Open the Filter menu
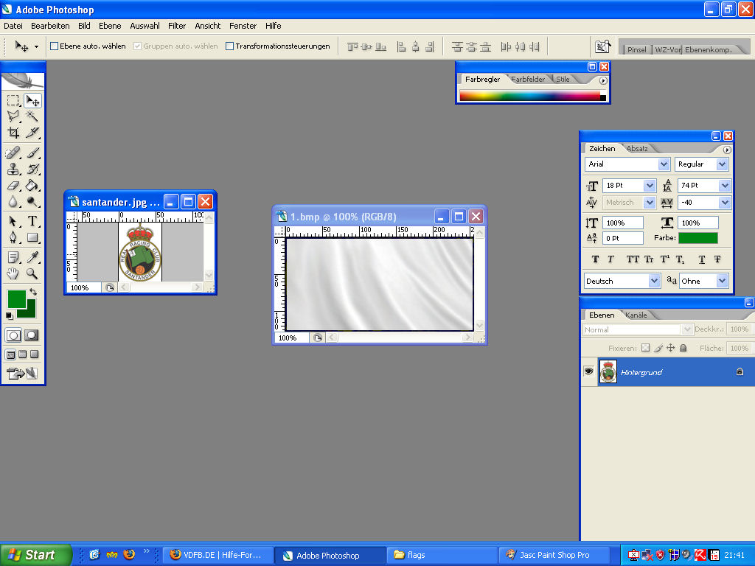 pos(177,26)
